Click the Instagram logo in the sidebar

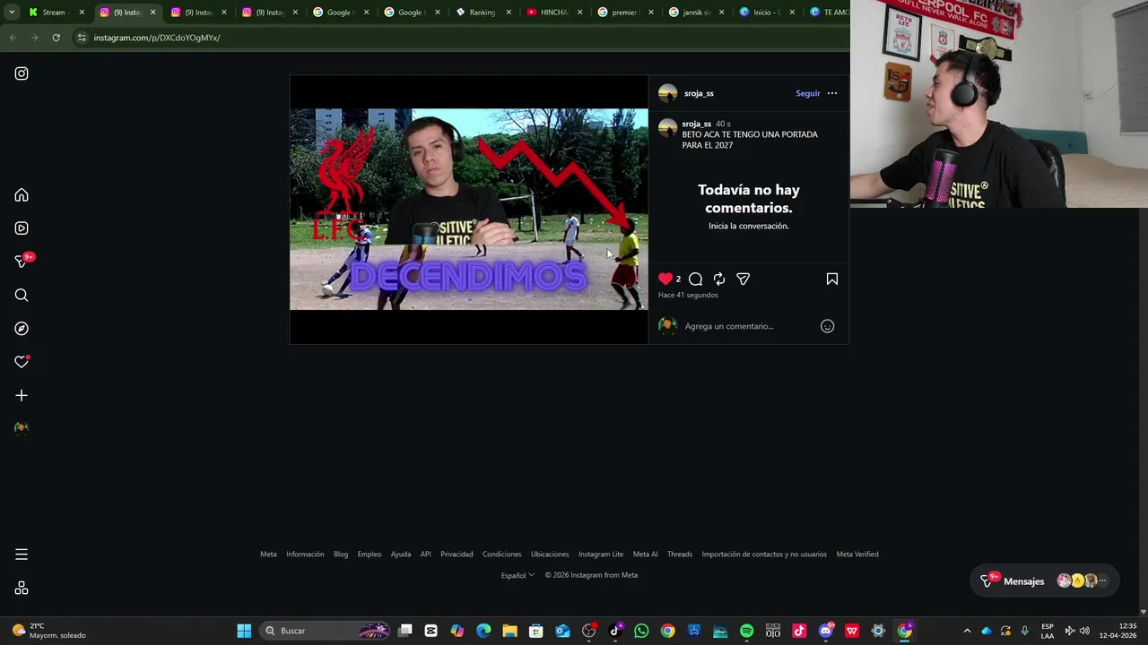(22, 73)
